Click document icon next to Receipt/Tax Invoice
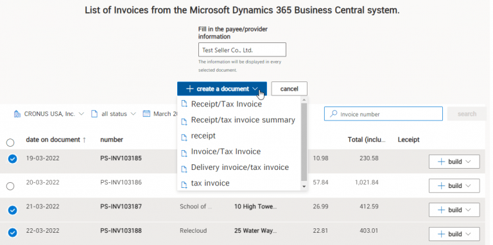 184,105
